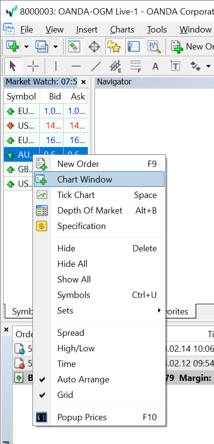Click the Depth Of Market menu icon
This screenshot has width=214, height=444.
click(42, 211)
